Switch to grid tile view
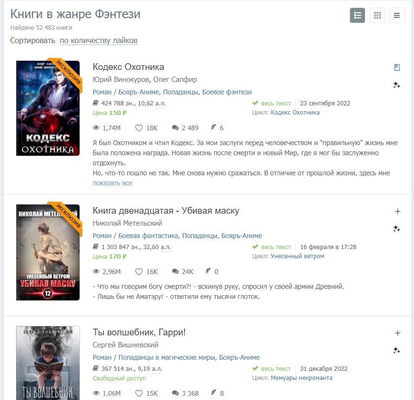Viewport: 414px width, 400px height. [x=377, y=15]
